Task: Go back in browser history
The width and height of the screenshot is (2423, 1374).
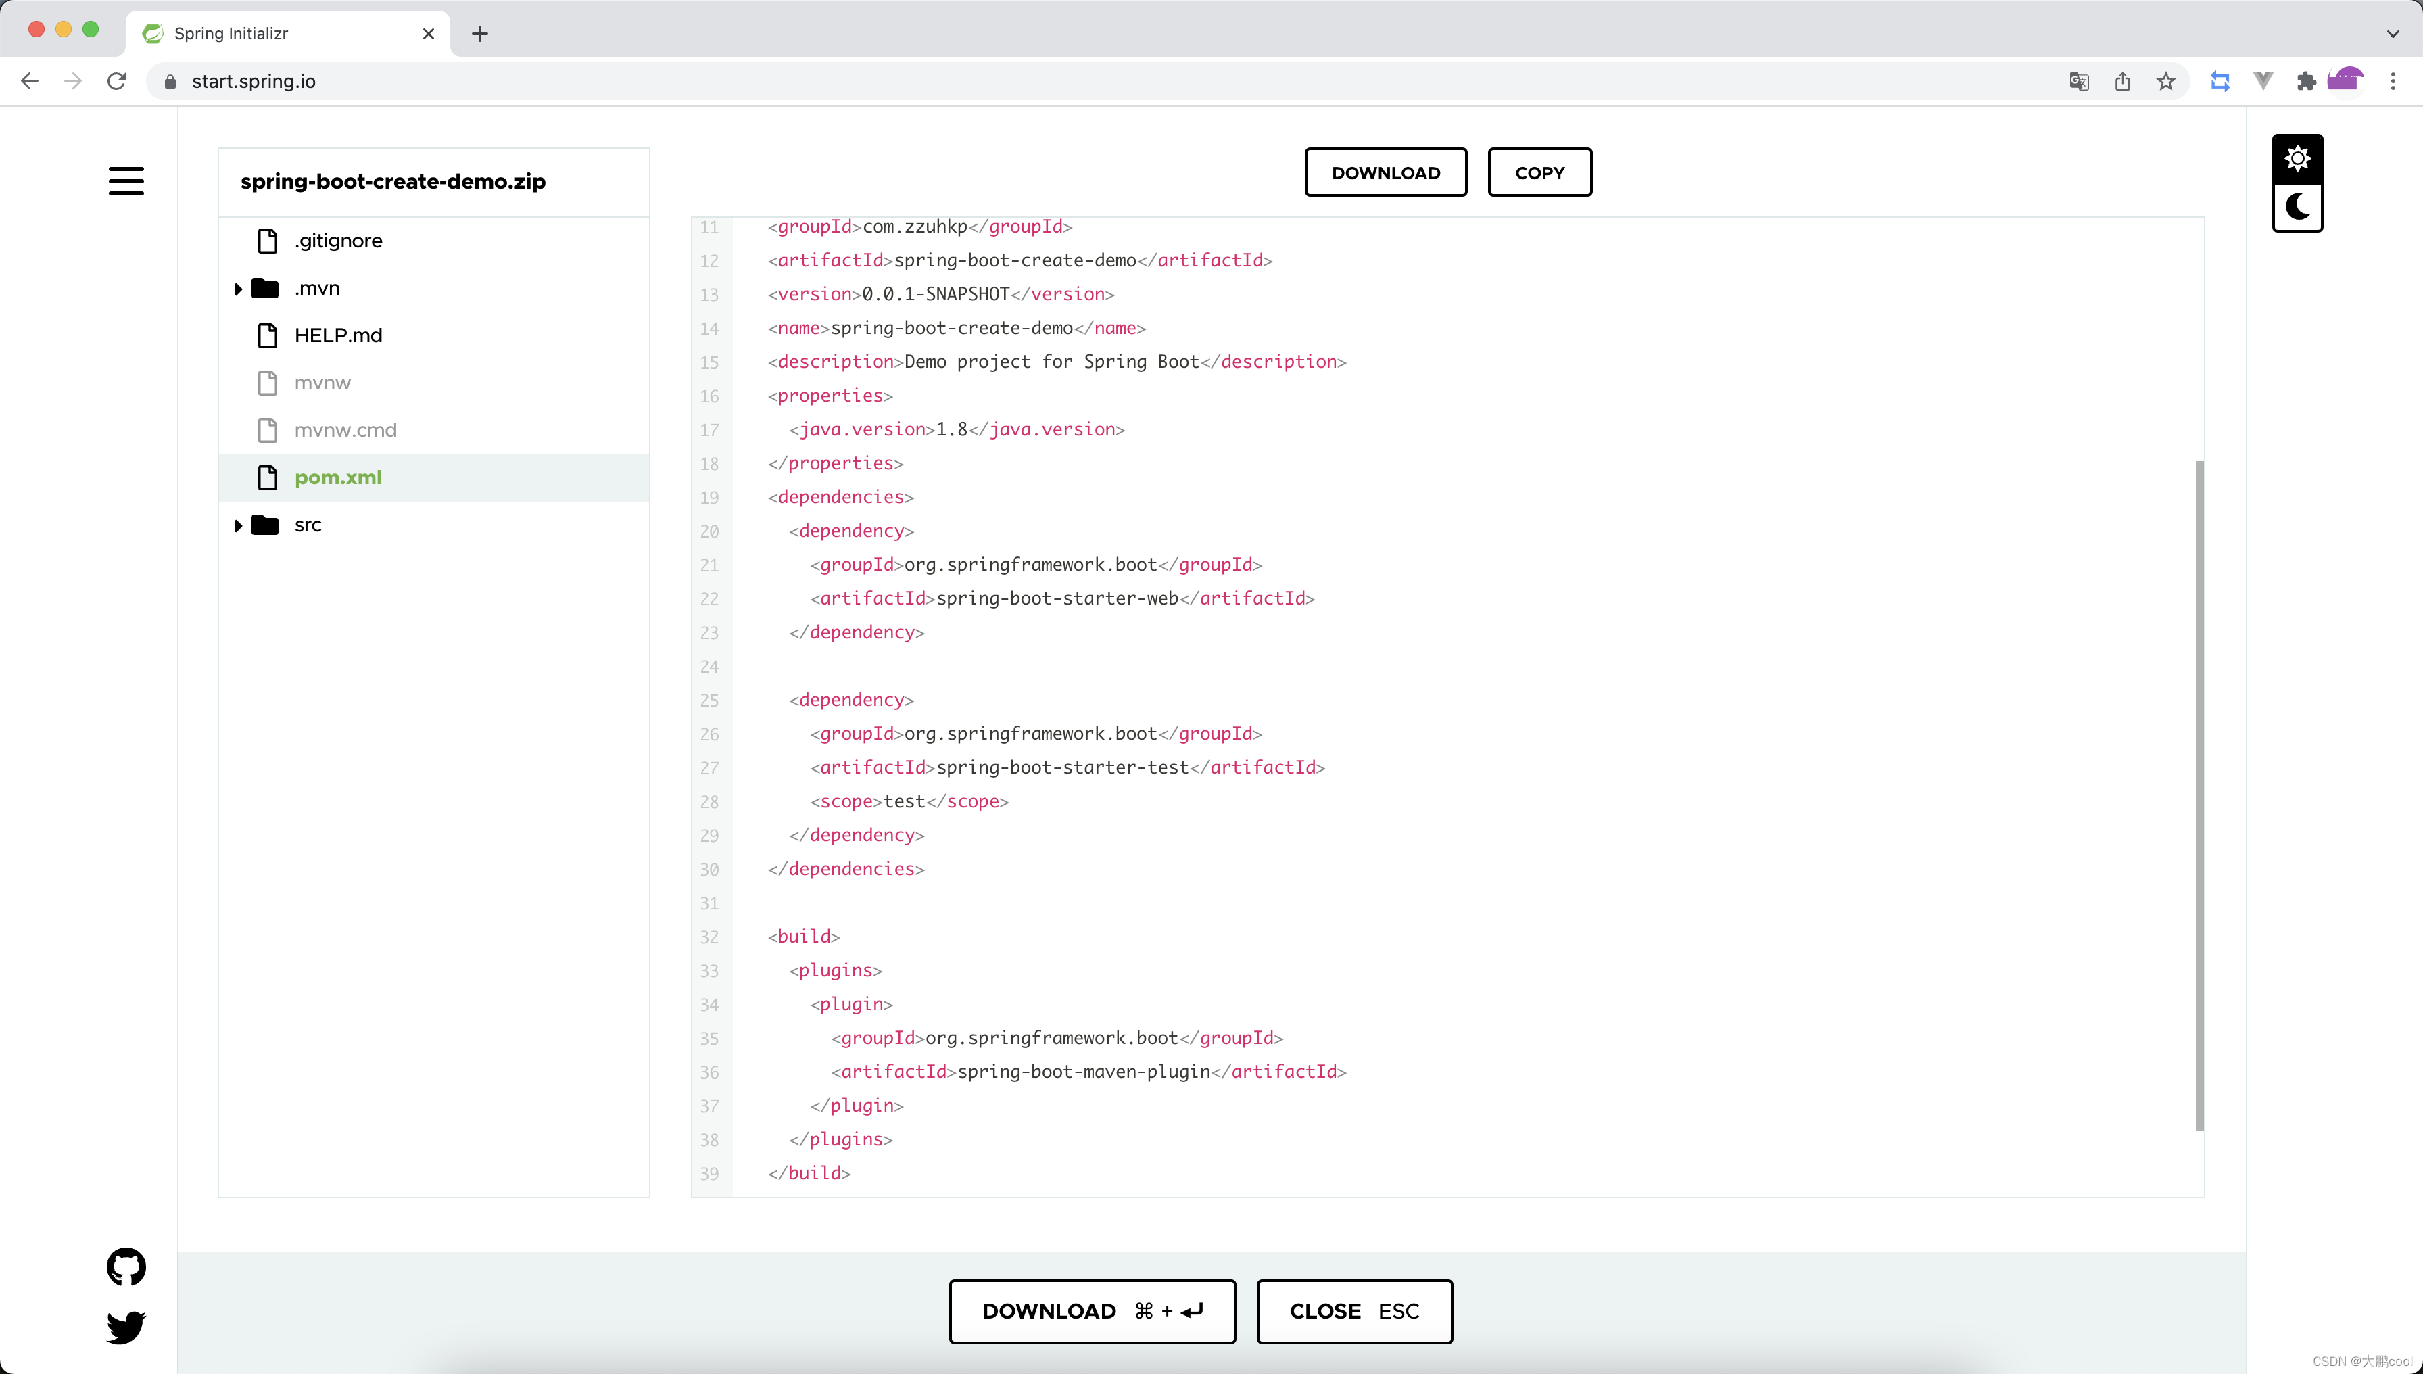Action: click(29, 81)
